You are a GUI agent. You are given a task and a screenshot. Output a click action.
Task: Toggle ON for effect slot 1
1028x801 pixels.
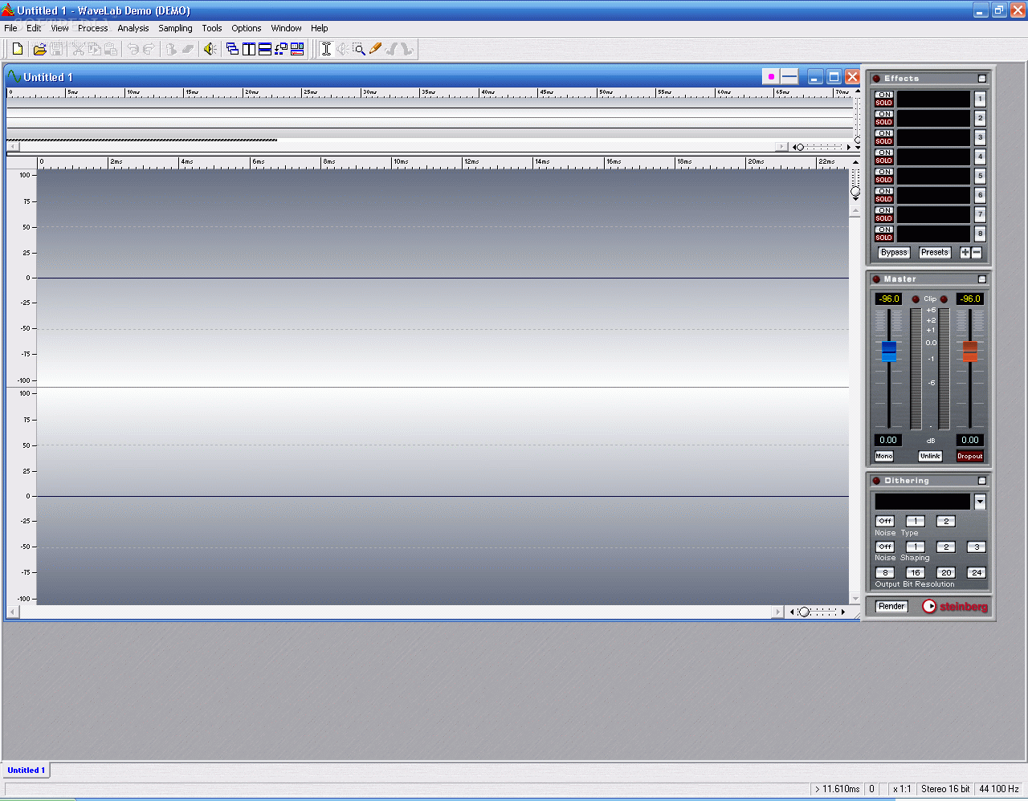(884, 95)
